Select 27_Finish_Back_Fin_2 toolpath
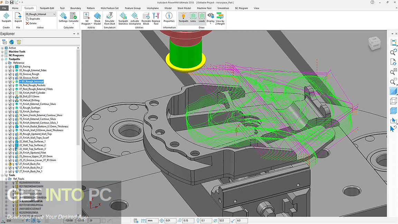 [31, 168]
